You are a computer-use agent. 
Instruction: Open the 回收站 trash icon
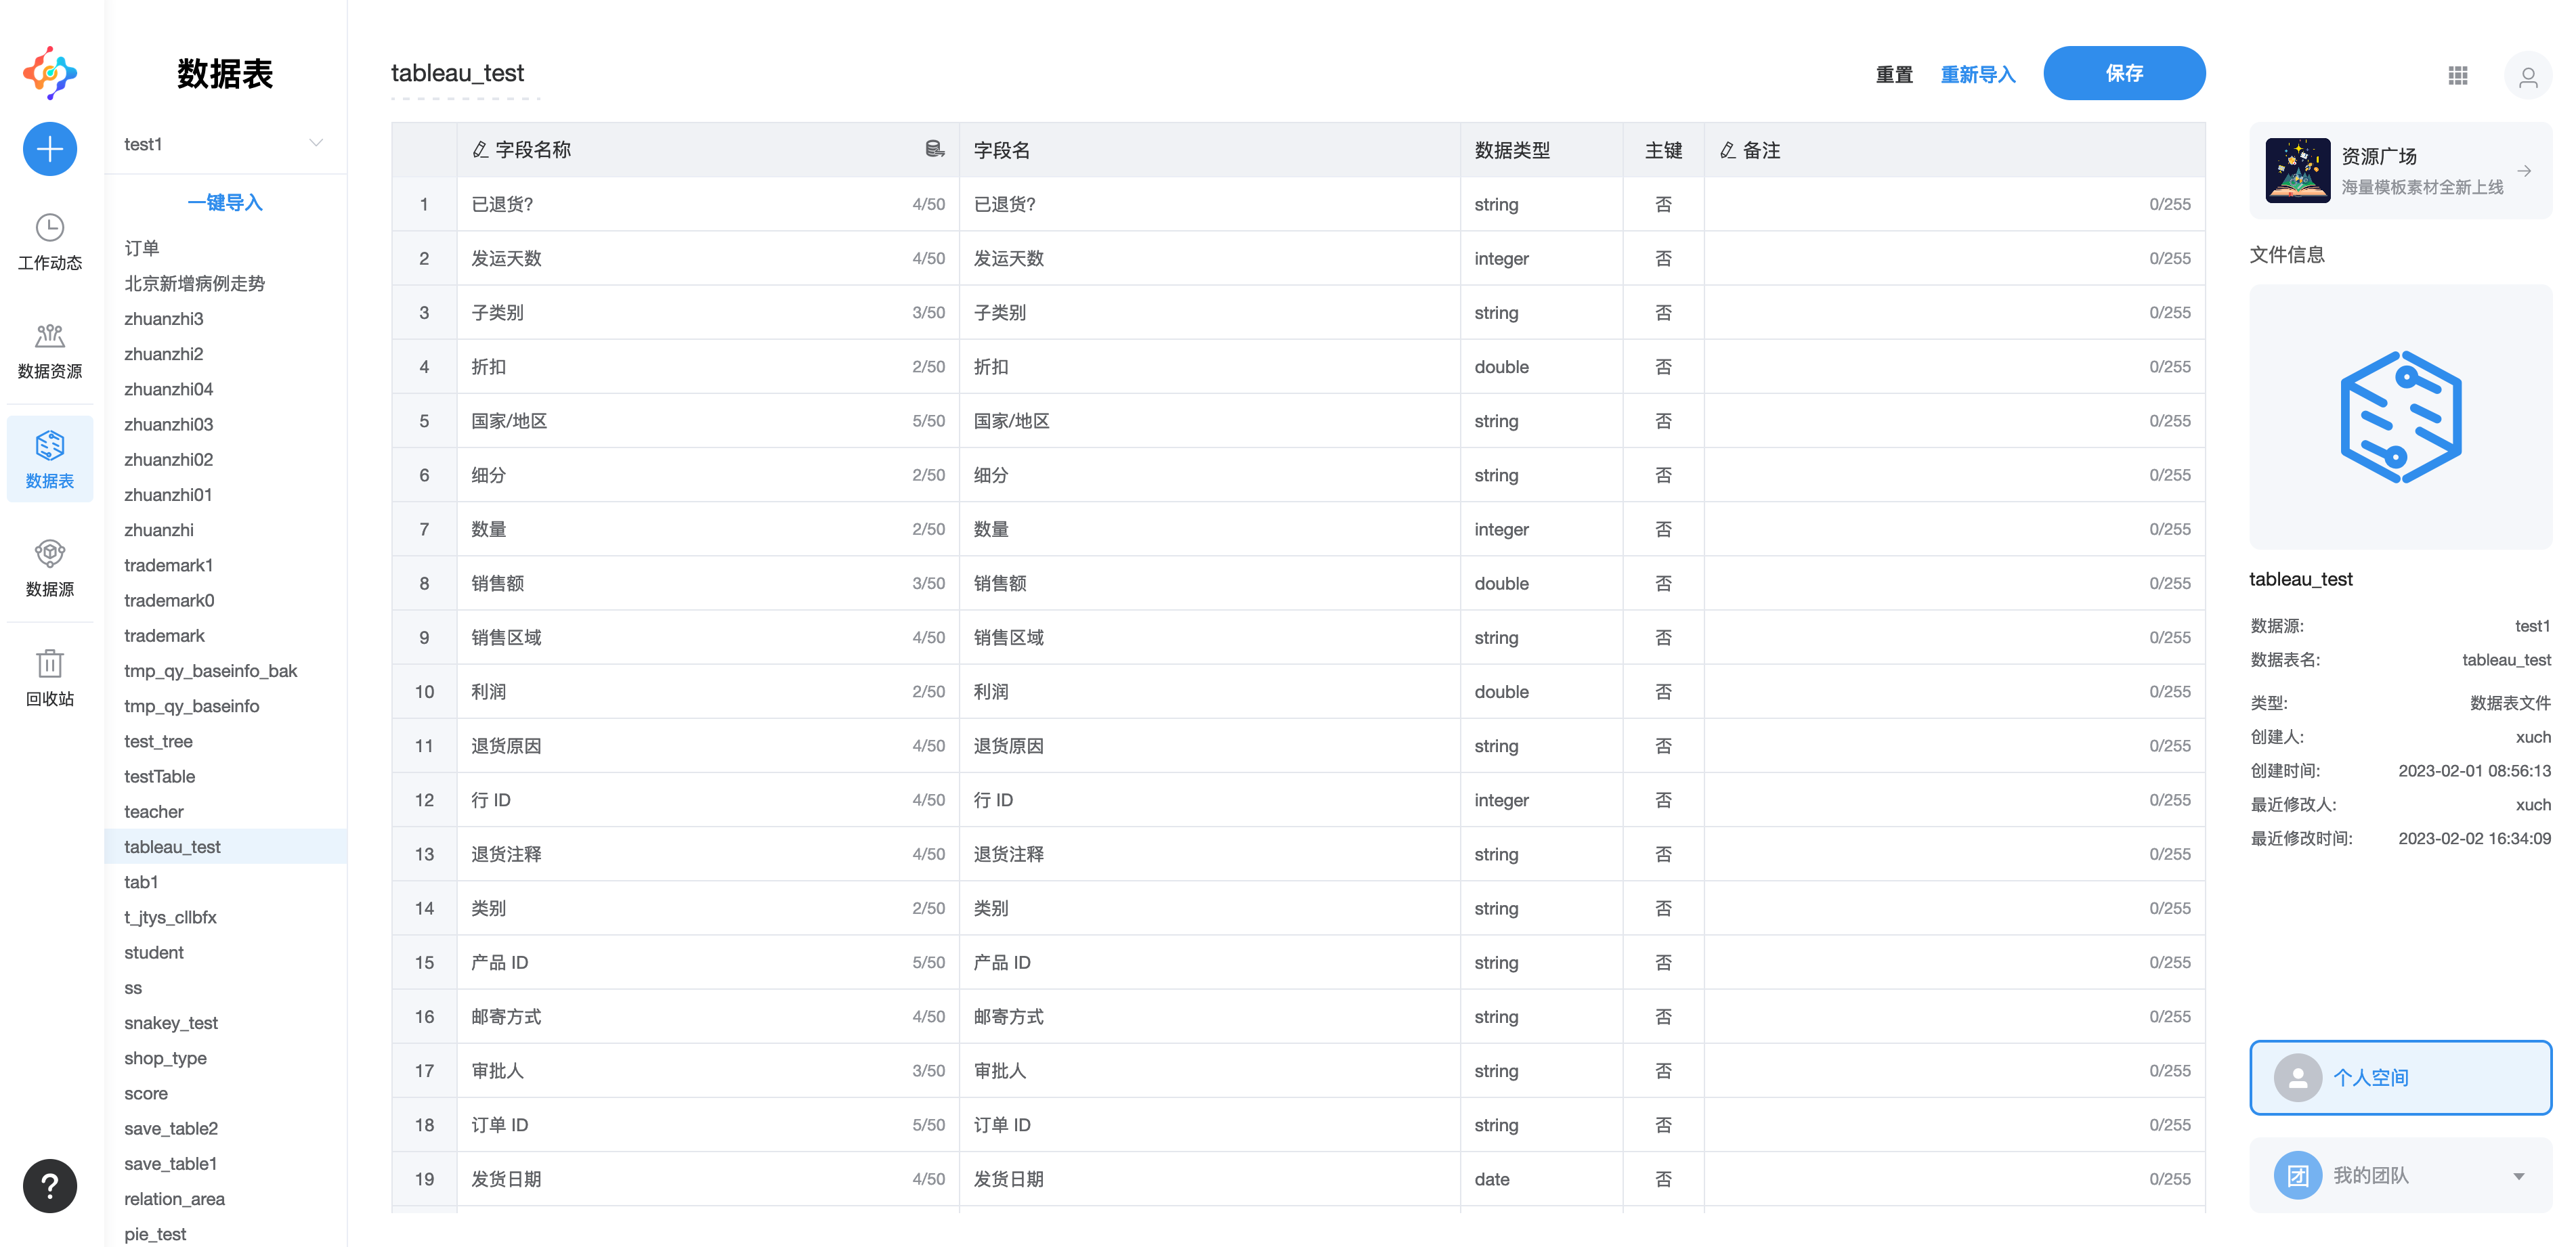(50, 663)
